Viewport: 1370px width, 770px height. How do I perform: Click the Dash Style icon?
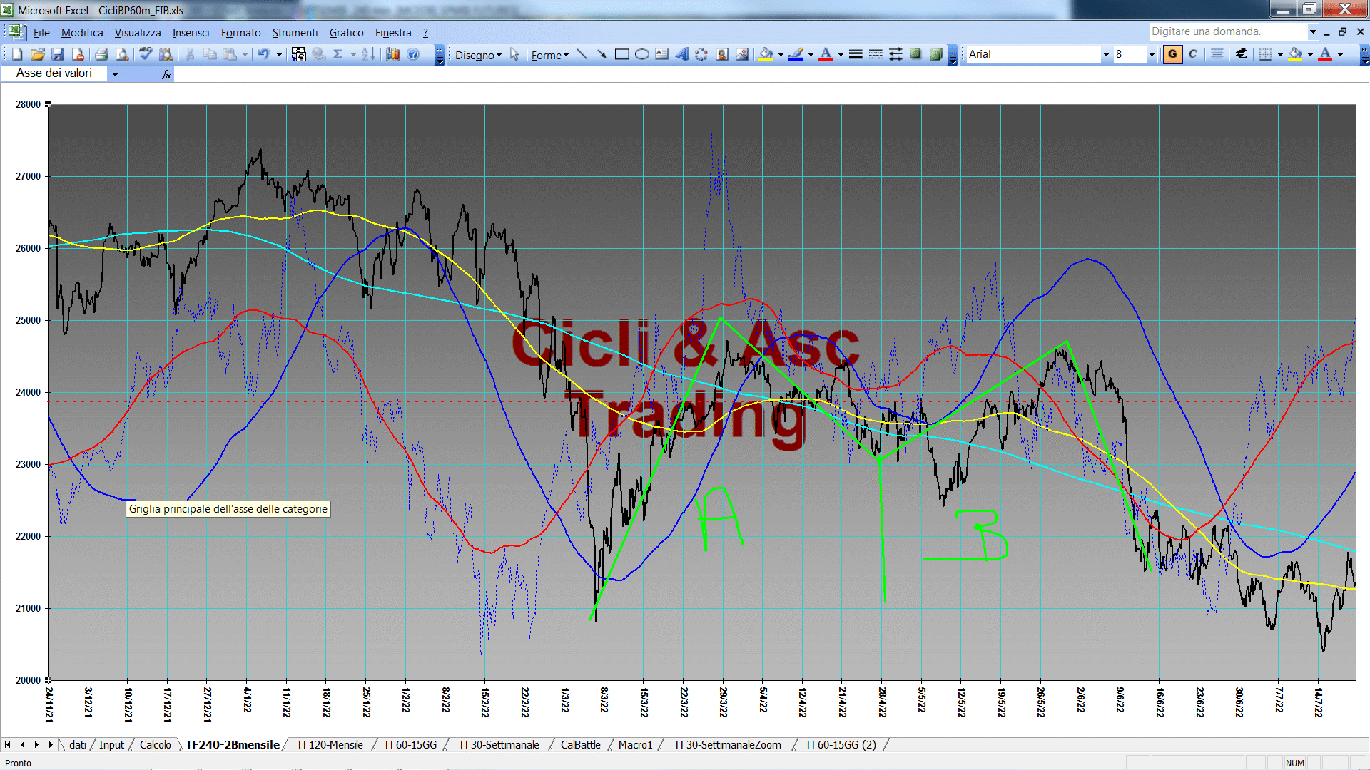[x=876, y=54]
